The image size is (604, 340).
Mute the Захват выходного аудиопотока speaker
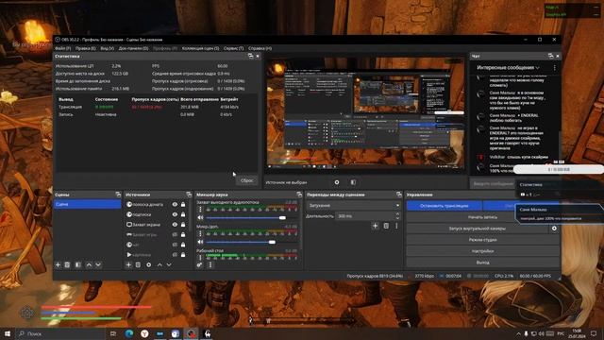(x=200, y=218)
